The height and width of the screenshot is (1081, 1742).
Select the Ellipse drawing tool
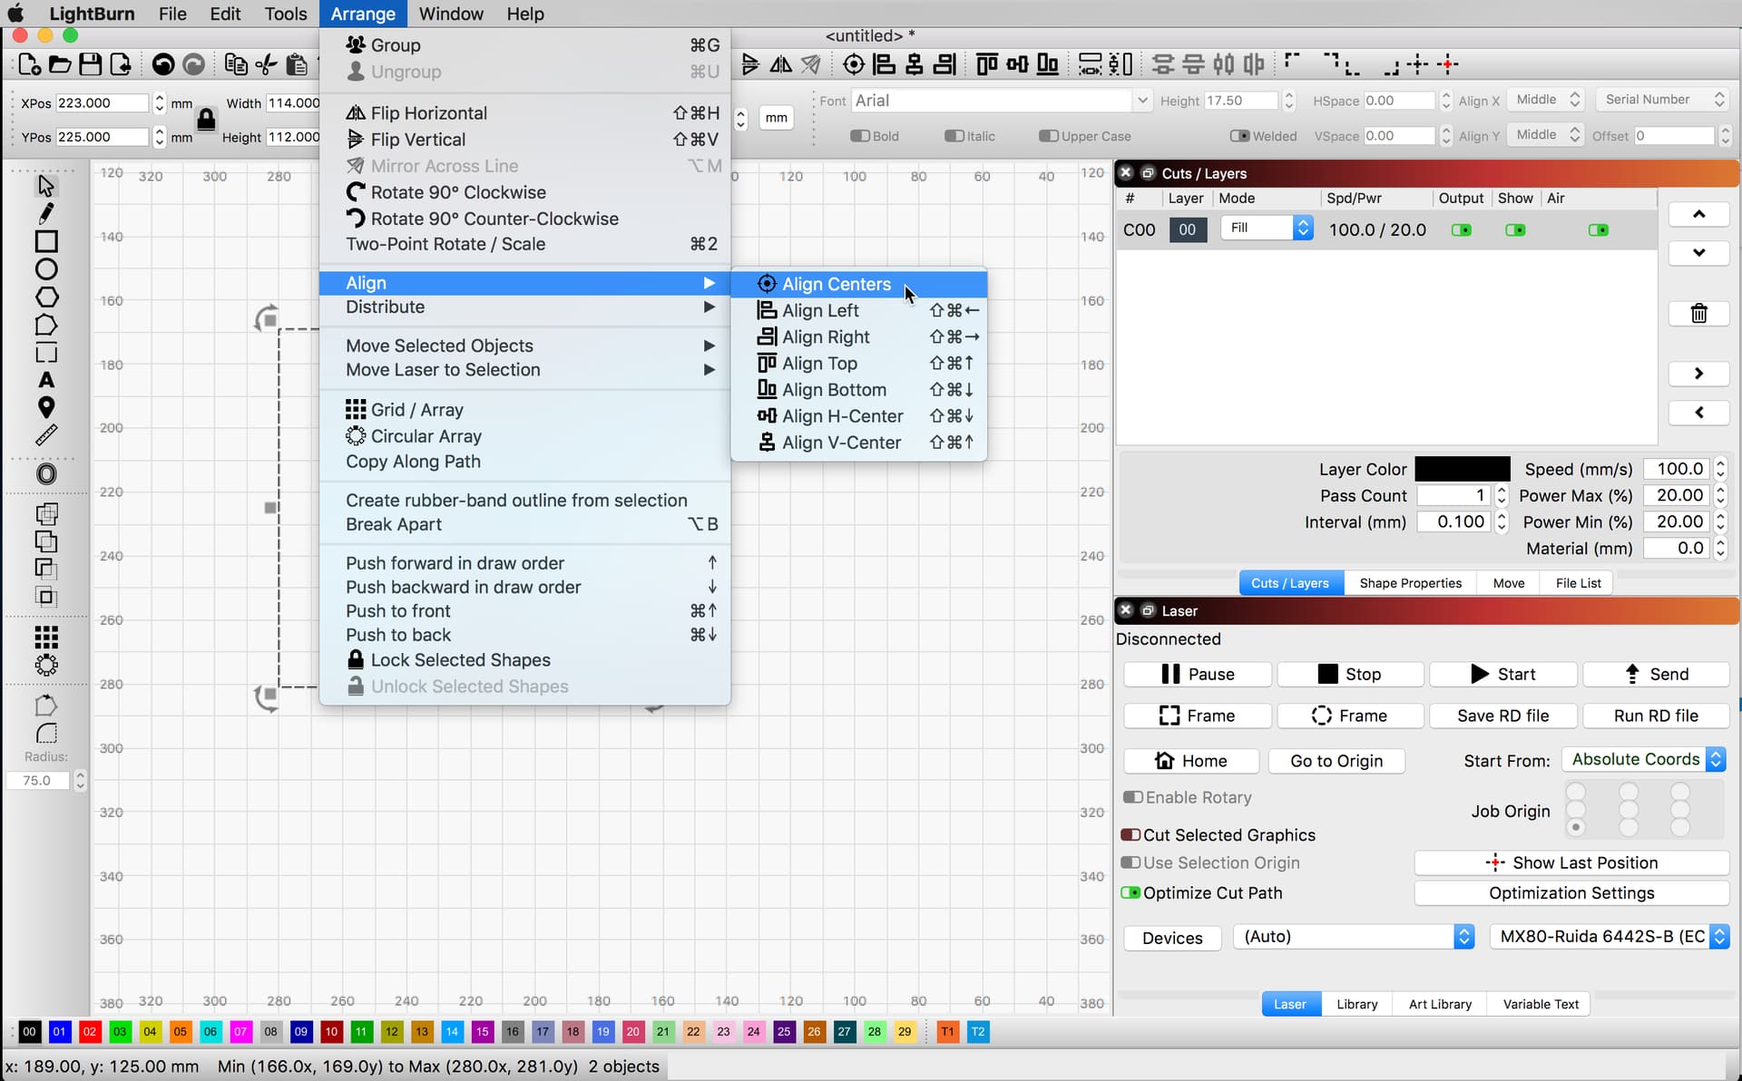tap(46, 268)
